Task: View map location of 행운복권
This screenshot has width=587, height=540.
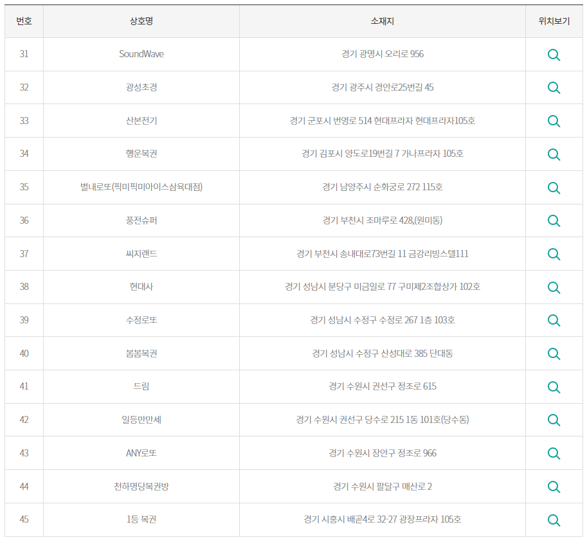Action: pos(554,154)
